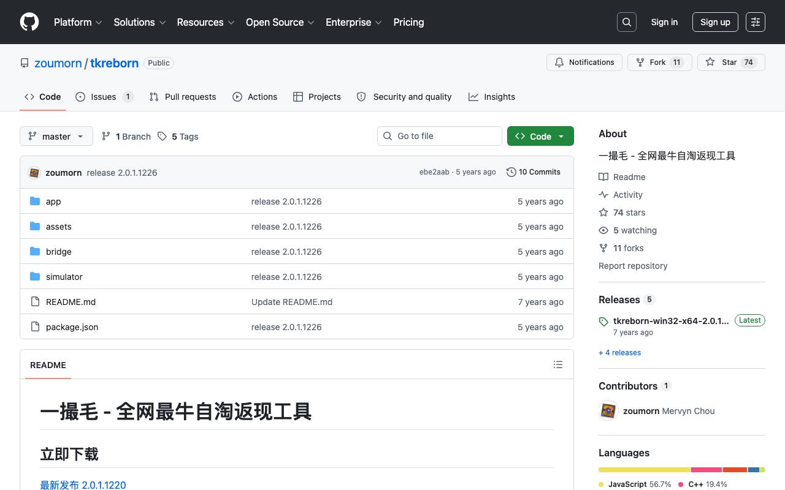Click the Languages color bar
Screen dimensions: 785x490
pos(682,470)
